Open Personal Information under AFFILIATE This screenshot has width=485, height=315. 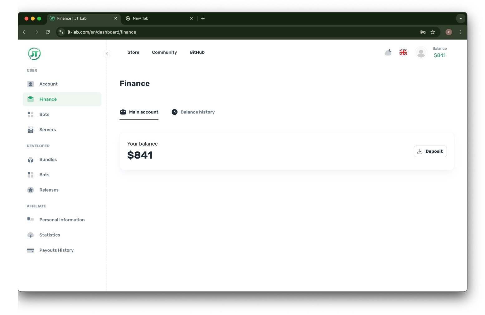click(62, 220)
